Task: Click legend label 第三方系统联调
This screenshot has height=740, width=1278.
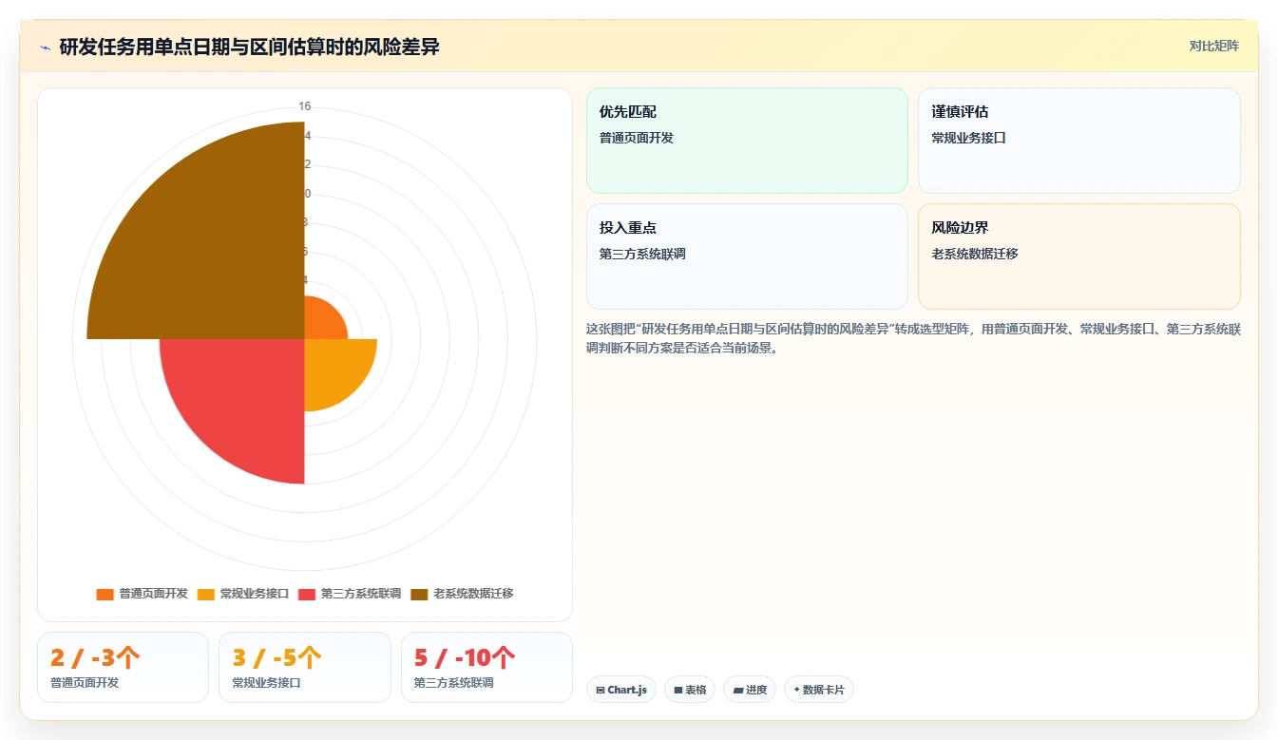Action: pyautogui.click(x=361, y=594)
